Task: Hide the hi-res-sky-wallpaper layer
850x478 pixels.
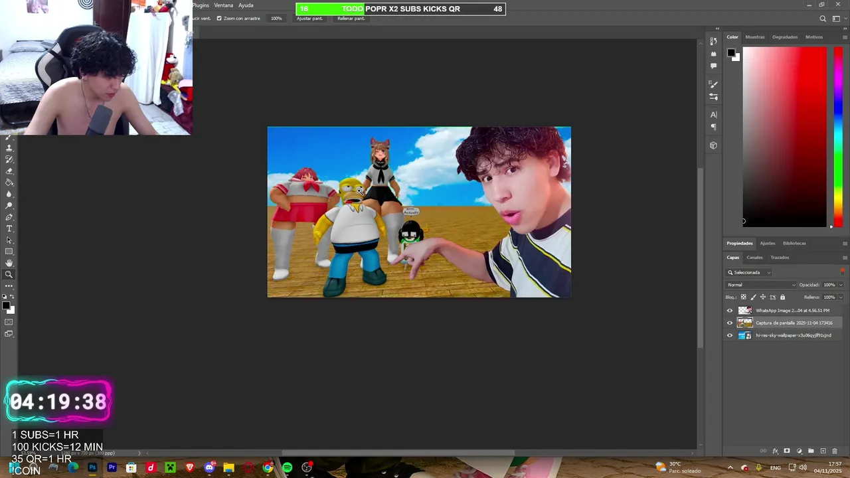Action: (730, 335)
